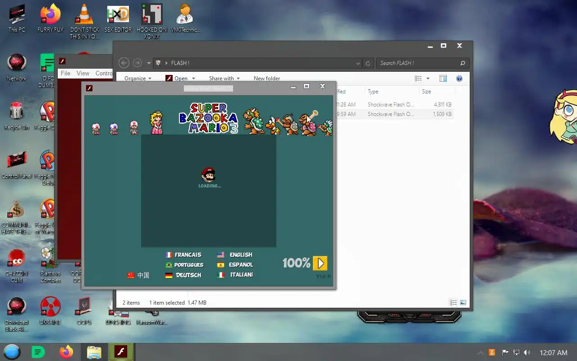Image resolution: width=577 pixels, height=361 pixels.
Task: Open the Share with dropdown
Action: [x=224, y=79]
